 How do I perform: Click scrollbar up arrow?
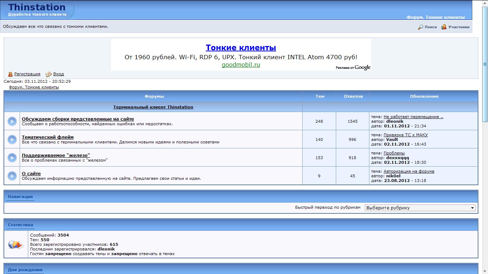(x=485, y=3)
